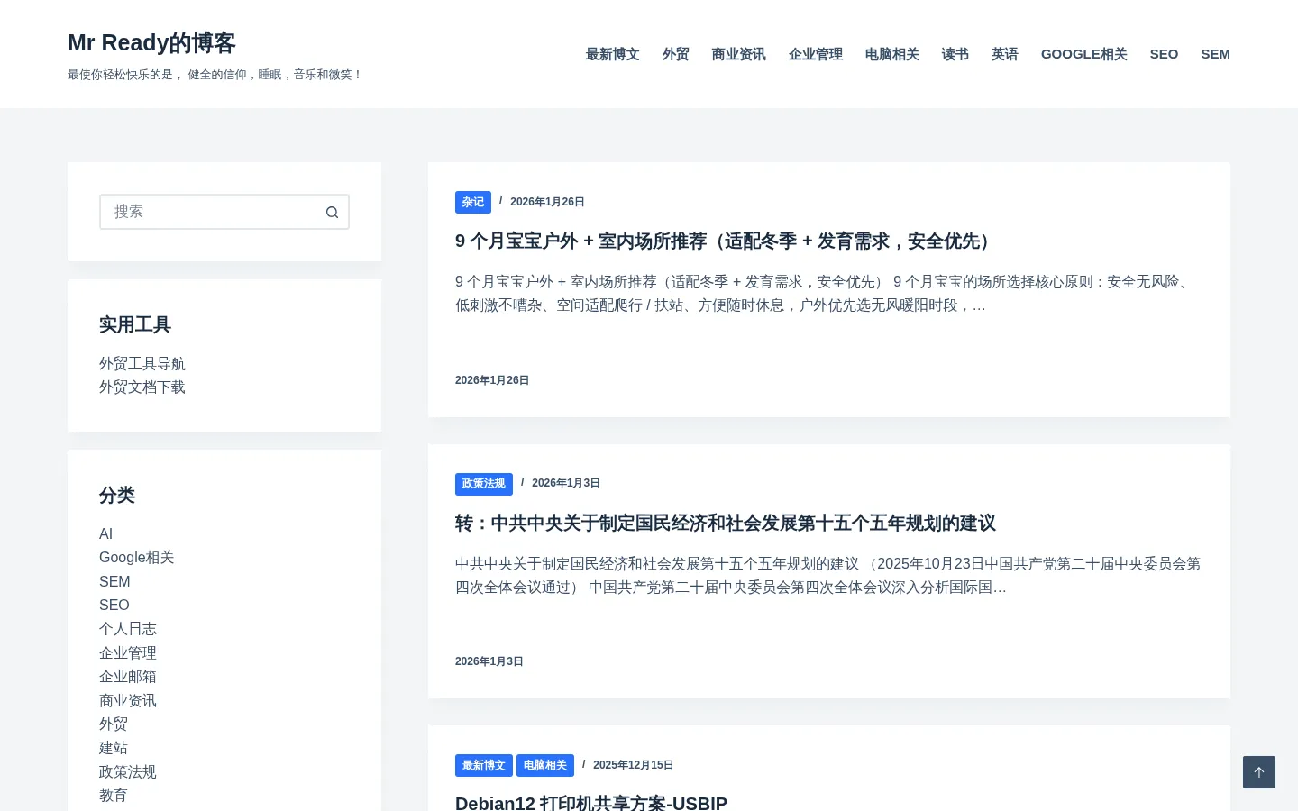Go to GOOGLE相关 in the top navigation
1298x811 pixels.
click(x=1084, y=54)
